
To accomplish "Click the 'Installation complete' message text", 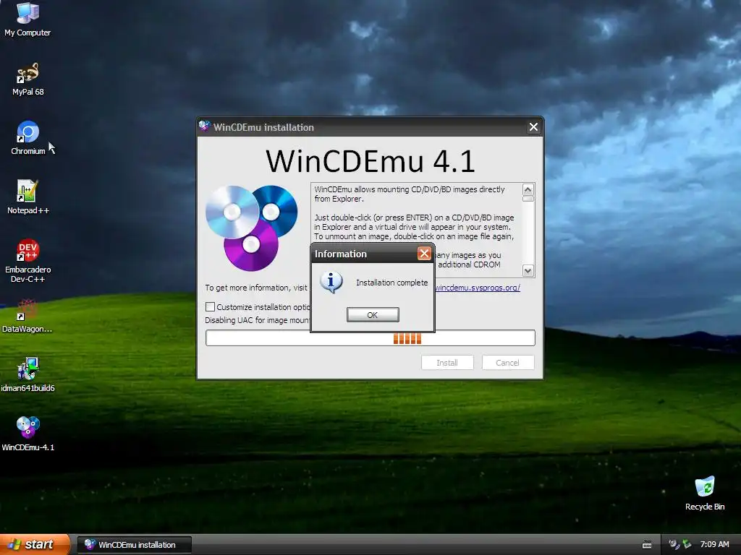I will 391,283.
